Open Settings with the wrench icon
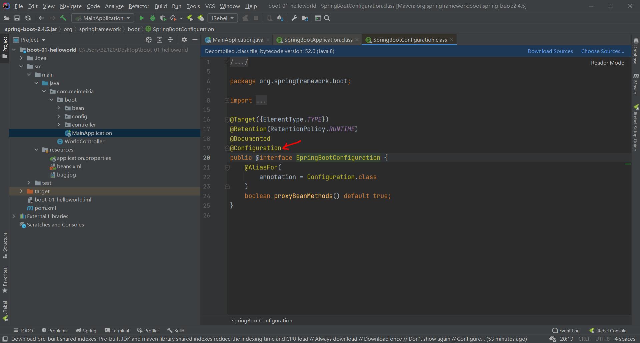Screen dimensions: 640x343 (294, 18)
